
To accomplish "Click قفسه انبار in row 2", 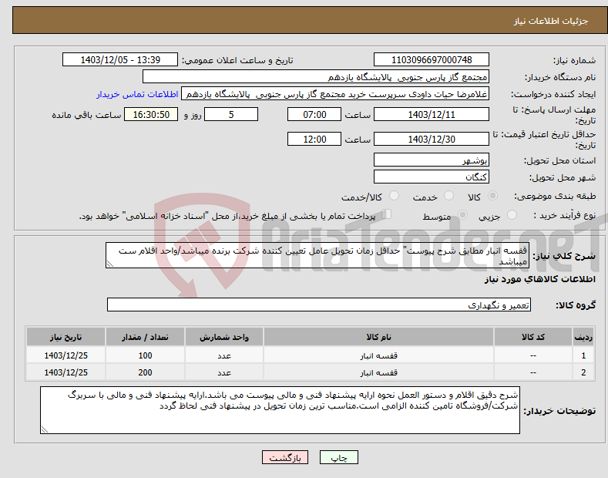I will (x=378, y=372).
